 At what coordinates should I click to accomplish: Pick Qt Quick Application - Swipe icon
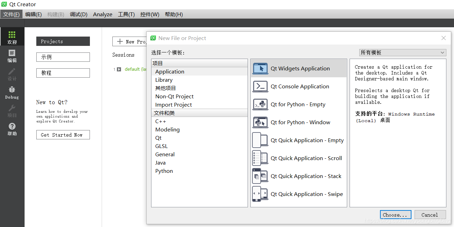(260, 194)
